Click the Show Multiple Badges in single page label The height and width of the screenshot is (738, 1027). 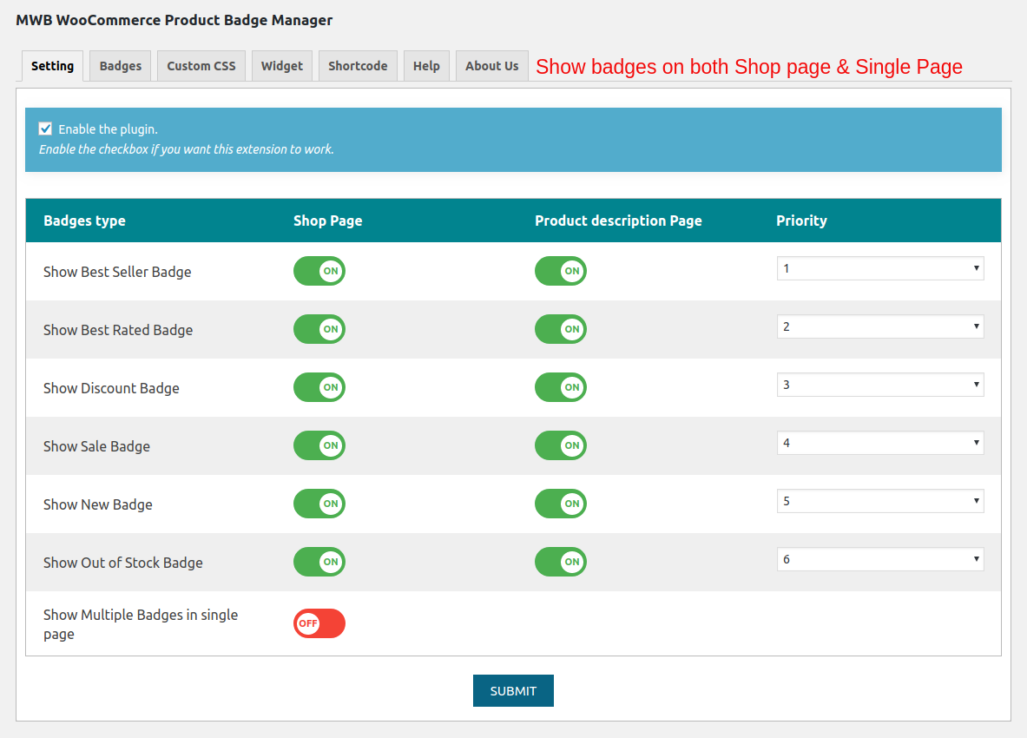click(141, 625)
